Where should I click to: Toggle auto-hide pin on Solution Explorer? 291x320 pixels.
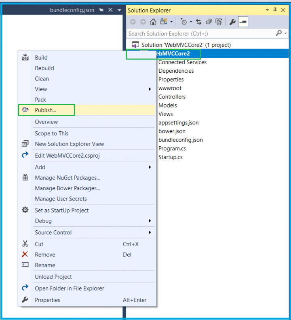275,10
